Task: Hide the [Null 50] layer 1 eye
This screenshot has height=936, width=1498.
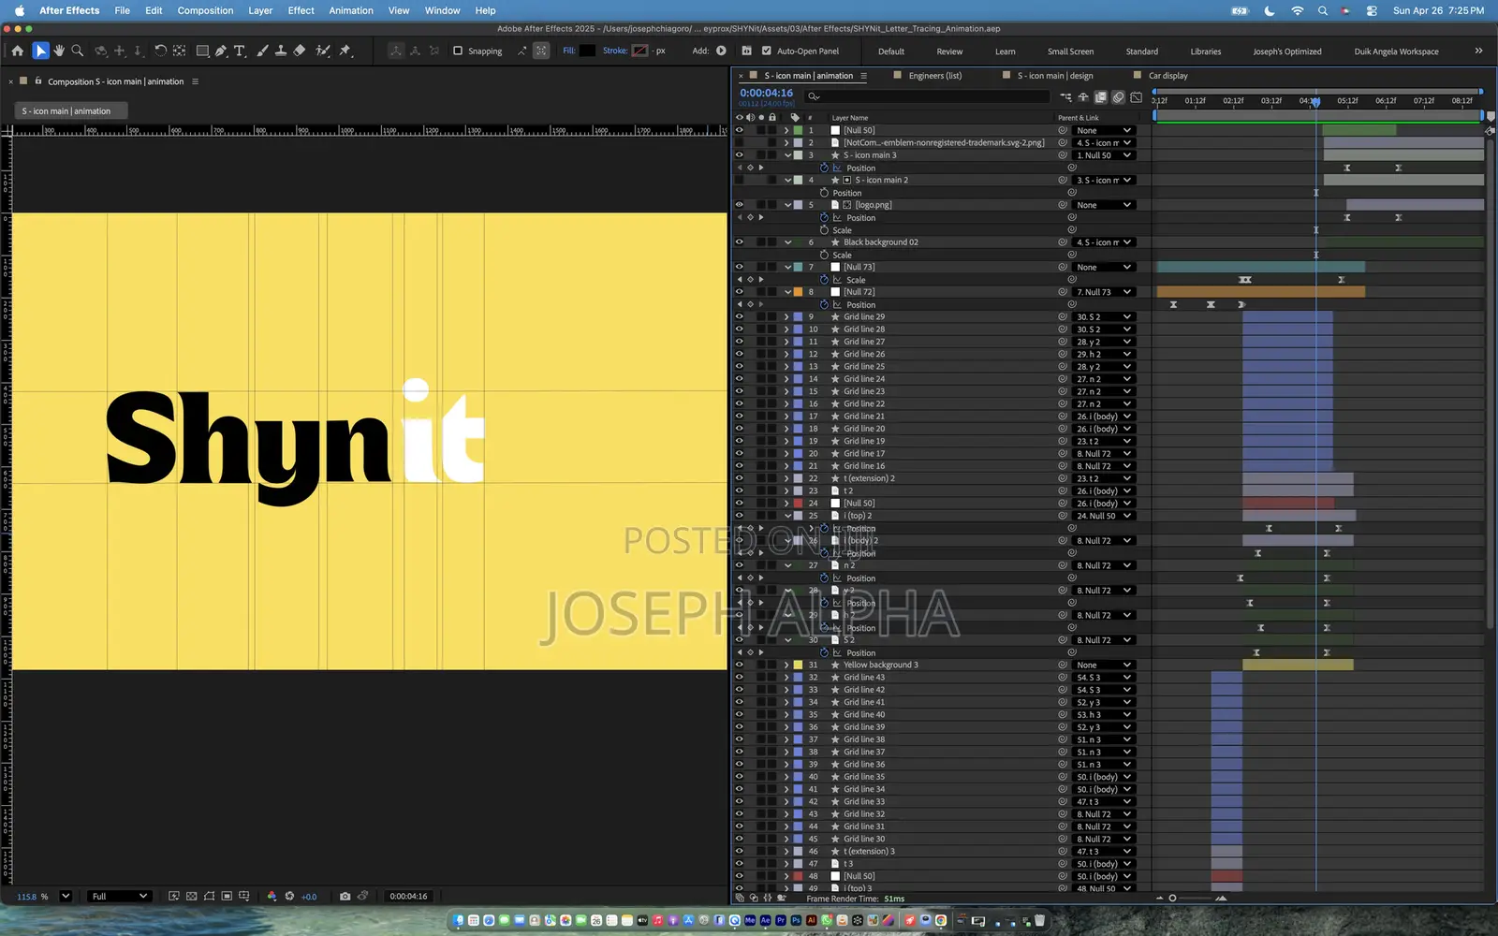Action: click(x=739, y=130)
